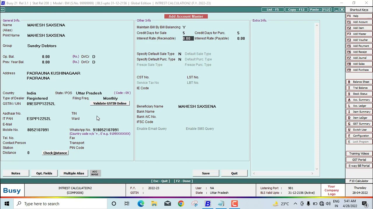Click Paste - [F12] menu item

point(320,10)
